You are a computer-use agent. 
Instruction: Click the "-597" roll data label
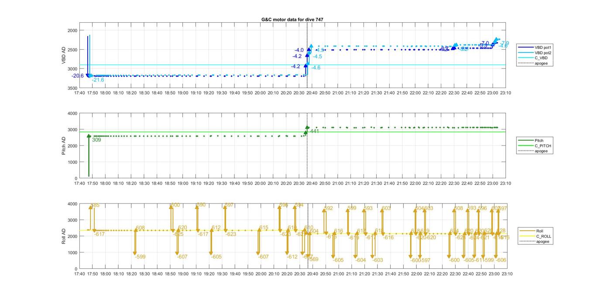(425, 260)
